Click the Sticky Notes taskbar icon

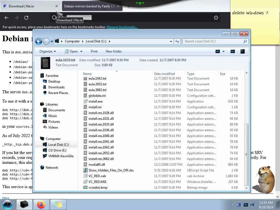tap(59, 205)
